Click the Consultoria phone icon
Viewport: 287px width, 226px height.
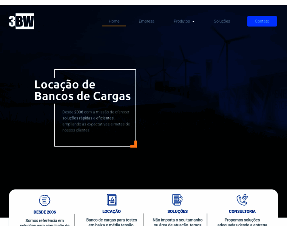(x=242, y=200)
